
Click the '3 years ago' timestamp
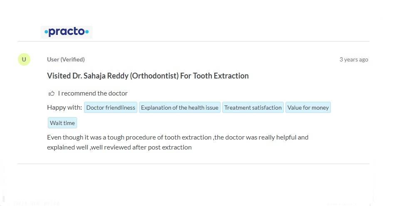coord(353,59)
